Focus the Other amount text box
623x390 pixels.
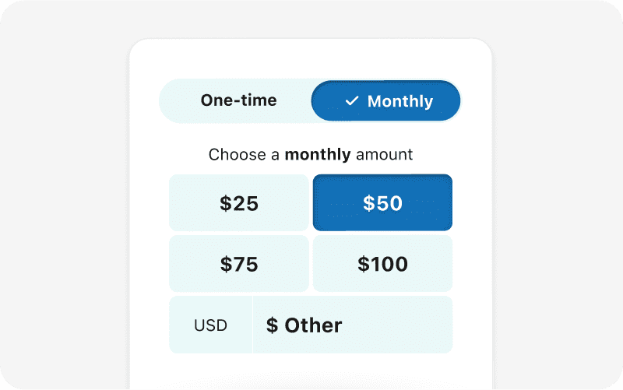(x=353, y=325)
